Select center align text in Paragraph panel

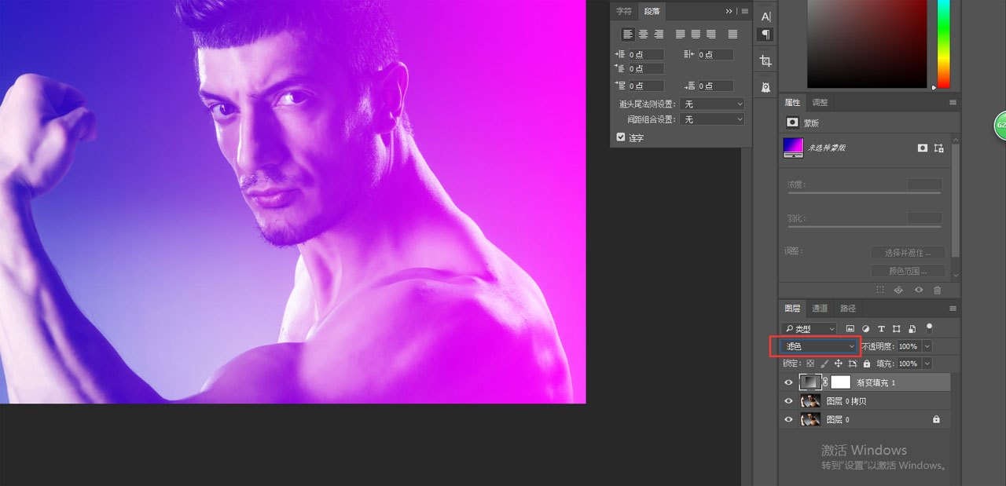[643, 34]
